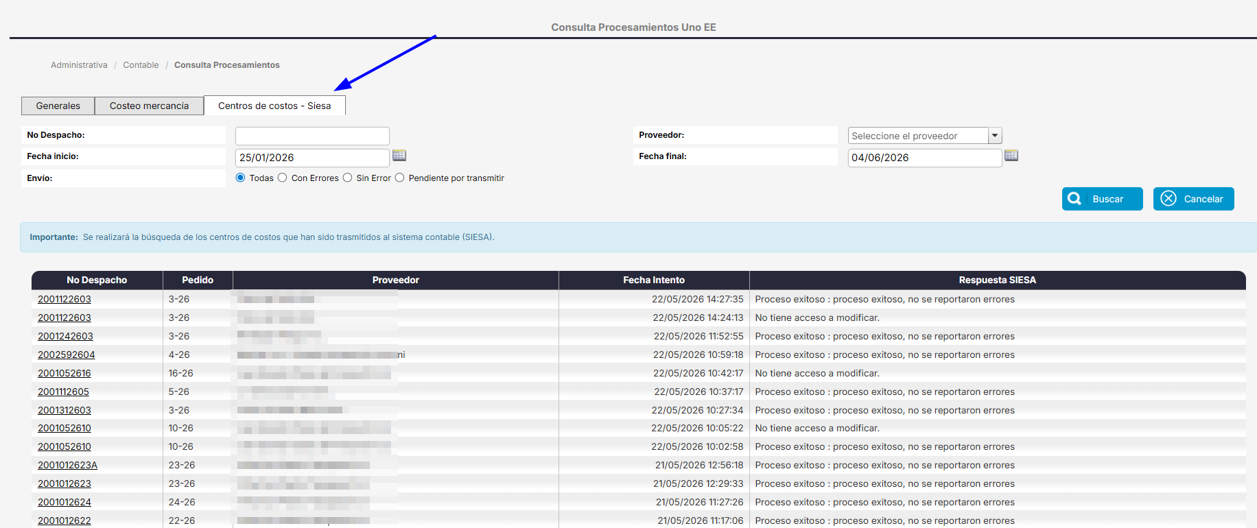Open despacho link 2001012623
The width and height of the screenshot is (1257, 528).
(x=64, y=483)
